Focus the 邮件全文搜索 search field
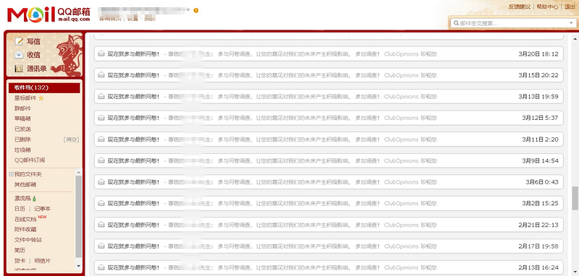The height and width of the screenshot is (276, 579). 513,23
